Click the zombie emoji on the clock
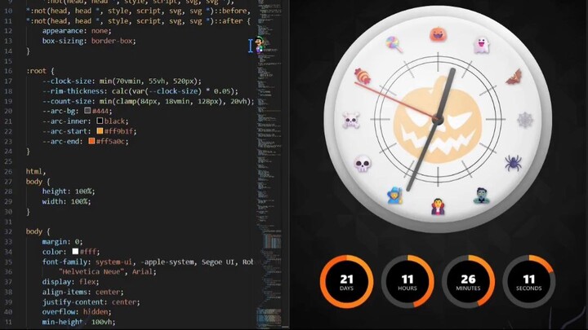 pyautogui.click(x=482, y=196)
